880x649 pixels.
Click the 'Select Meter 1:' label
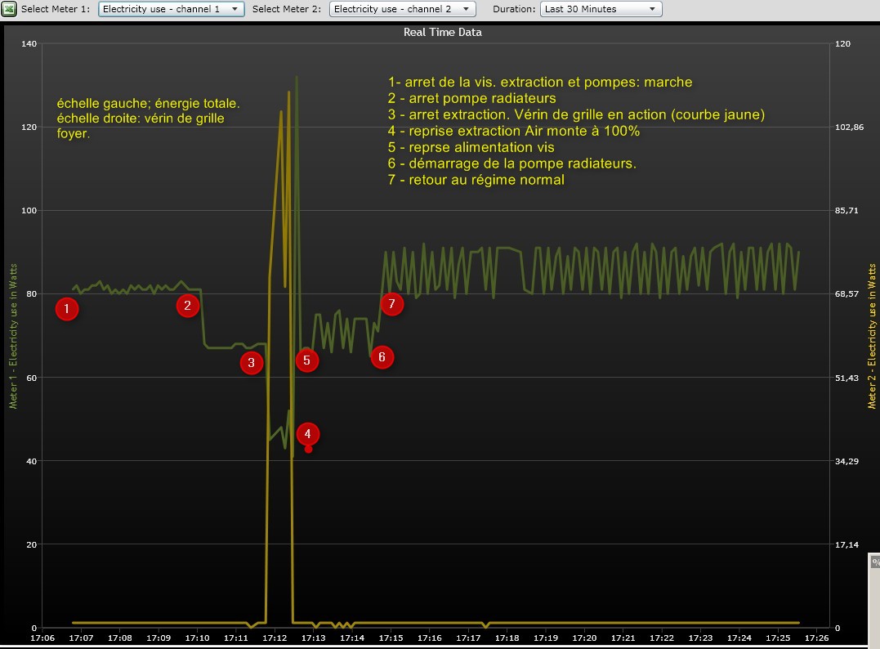point(55,9)
